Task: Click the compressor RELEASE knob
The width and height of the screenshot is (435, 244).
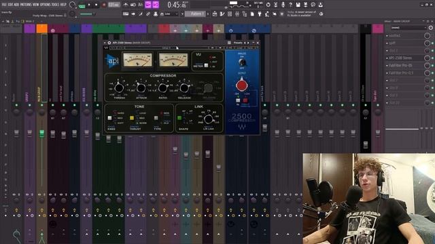Action: (184, 88)
